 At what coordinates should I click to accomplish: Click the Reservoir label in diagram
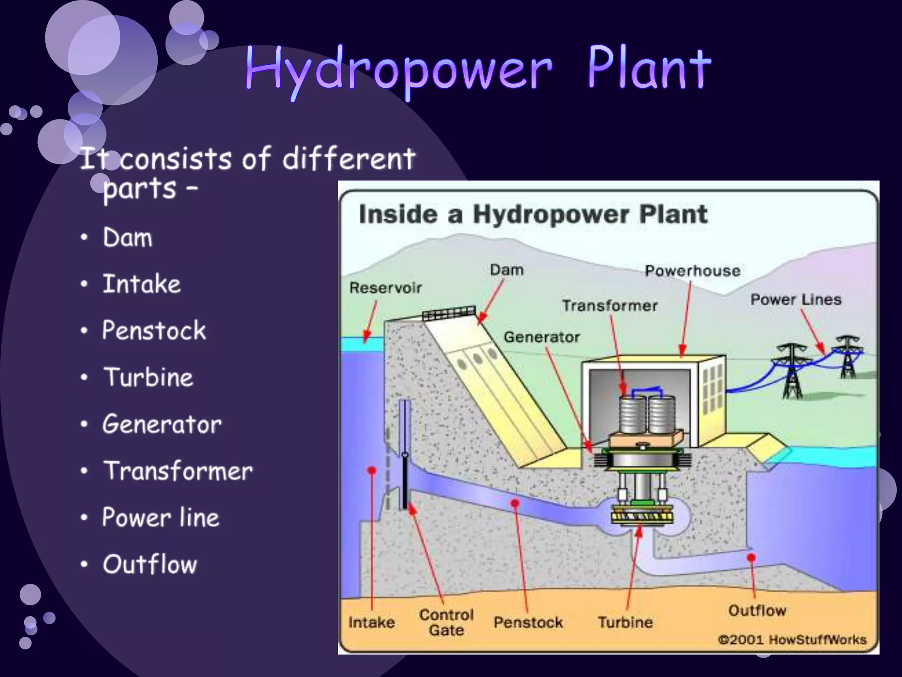click(x=385, y=288)
